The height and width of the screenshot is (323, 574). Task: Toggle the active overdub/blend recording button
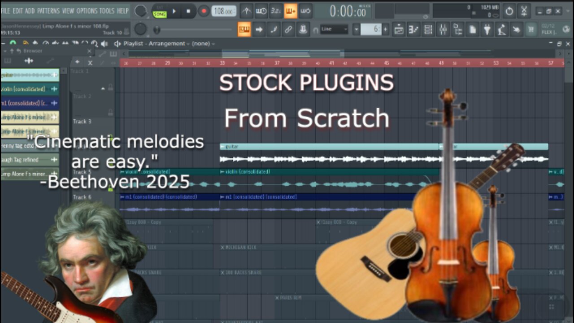click(291, 11)
